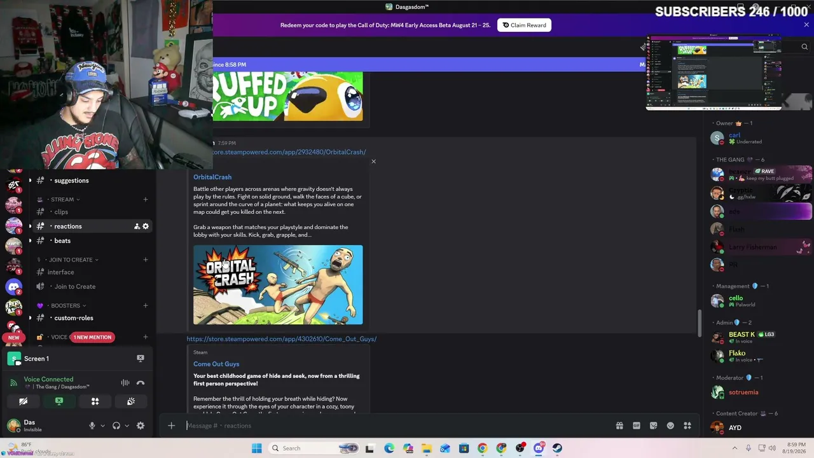Screen dimensions: 814x458
Task: Open File Explorer from the taskbar
Action: point(426,448)
